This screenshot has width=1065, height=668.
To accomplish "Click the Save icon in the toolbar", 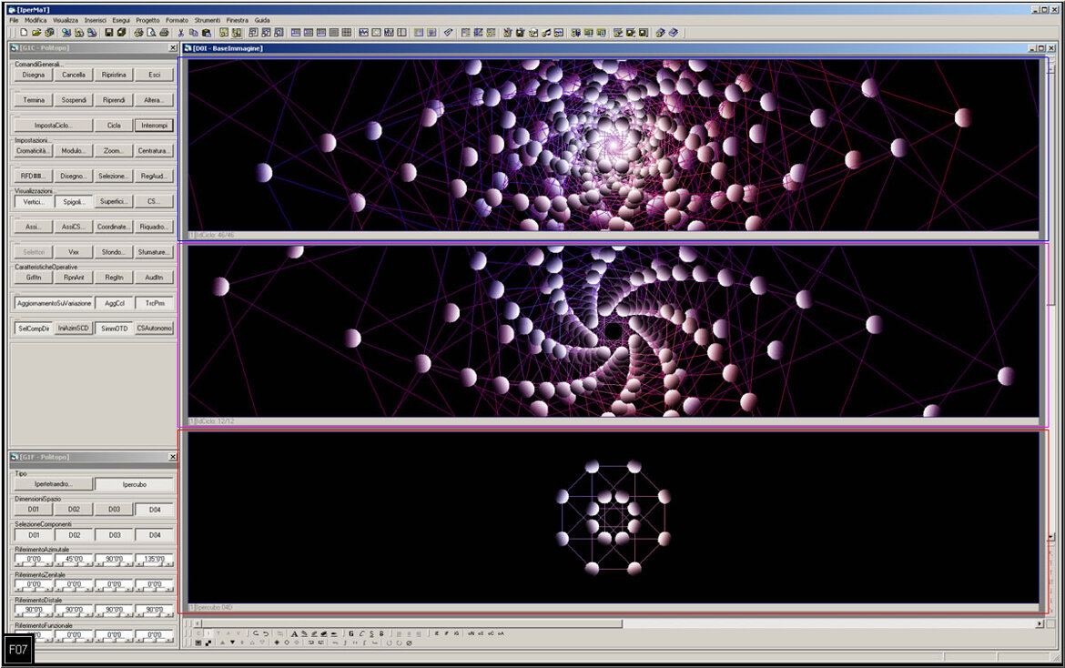I will 107,33.
